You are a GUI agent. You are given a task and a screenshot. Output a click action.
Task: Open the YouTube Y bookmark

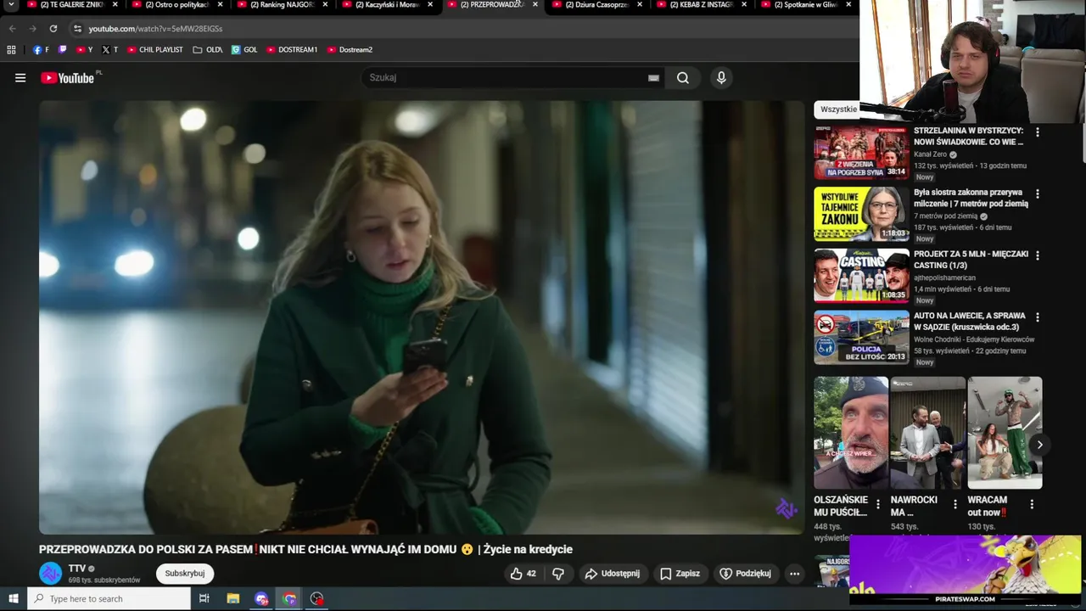pos(84,50)
